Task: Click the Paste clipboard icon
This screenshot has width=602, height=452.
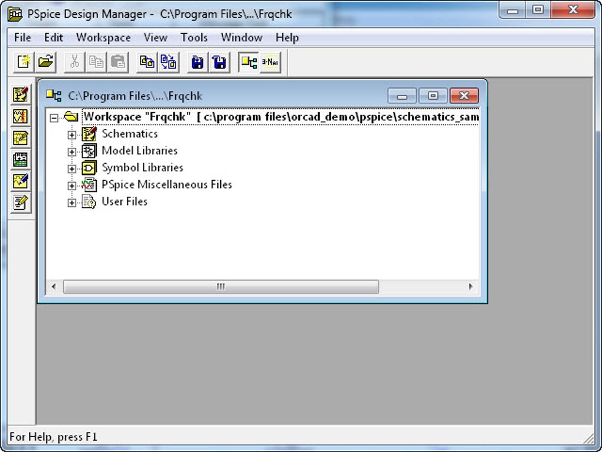Action: 117,62
